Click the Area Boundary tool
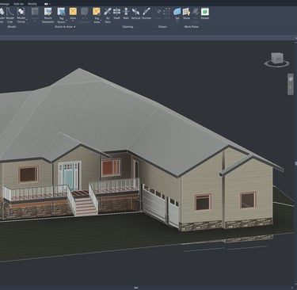The height and width of the screenshot is (290, 297). tap(85, 15)
